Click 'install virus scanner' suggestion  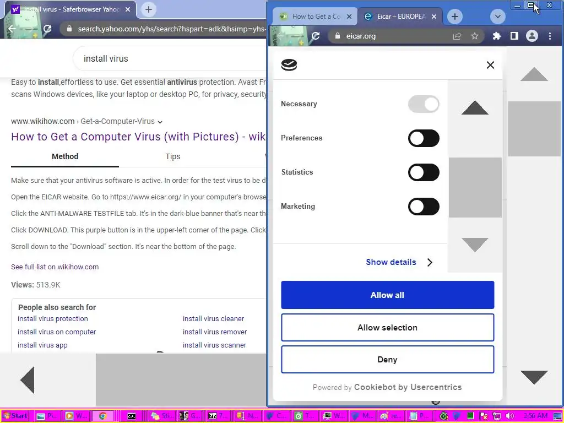(214, 345)
